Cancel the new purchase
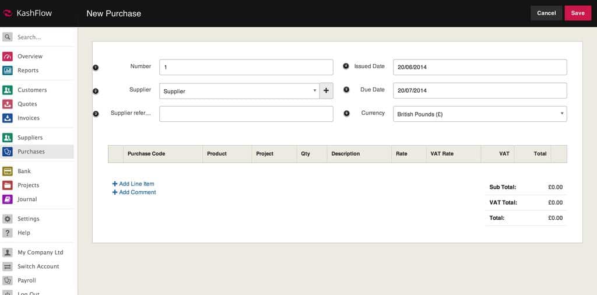The height and width of the screenshot is (295, 597). click(x=546, y=13)
